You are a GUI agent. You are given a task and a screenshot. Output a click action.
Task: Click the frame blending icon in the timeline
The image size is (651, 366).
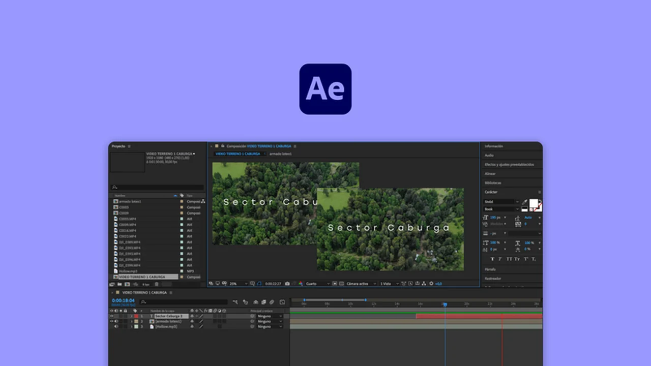tap(263, 302)
